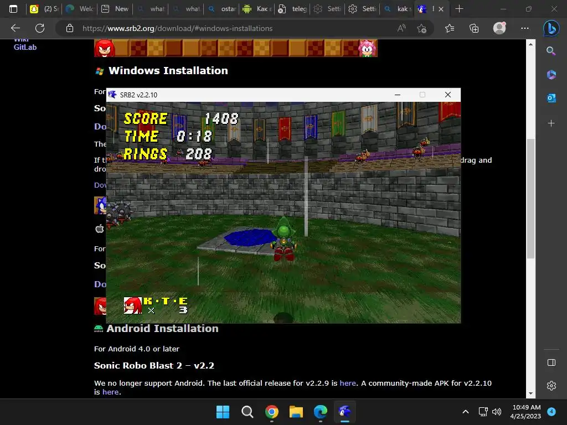Switch to the kak search tab
567x425 pixels.
[398, 9]
